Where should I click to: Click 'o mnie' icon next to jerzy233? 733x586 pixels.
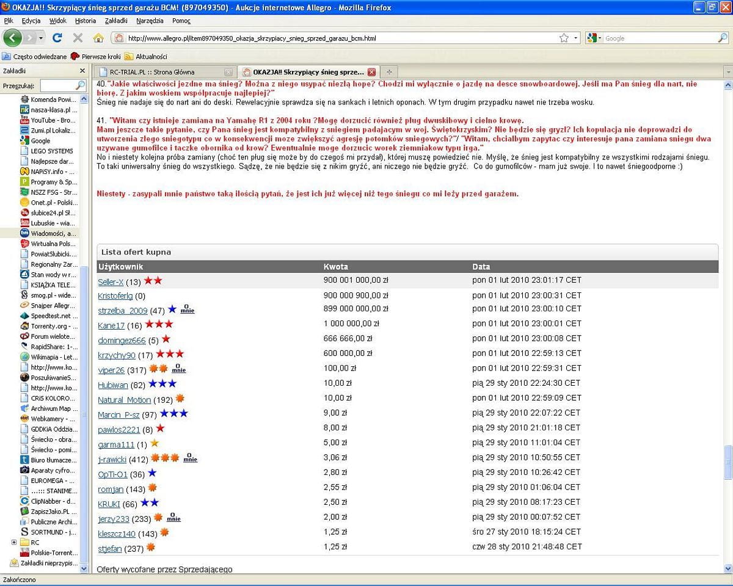[x=174, y=518]
